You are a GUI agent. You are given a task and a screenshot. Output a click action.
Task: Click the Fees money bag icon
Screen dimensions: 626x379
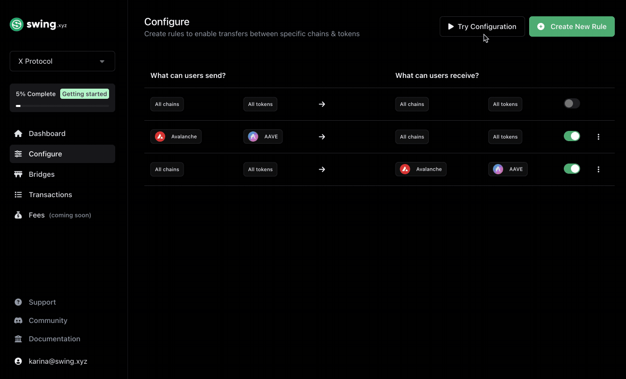coord(18,215)
